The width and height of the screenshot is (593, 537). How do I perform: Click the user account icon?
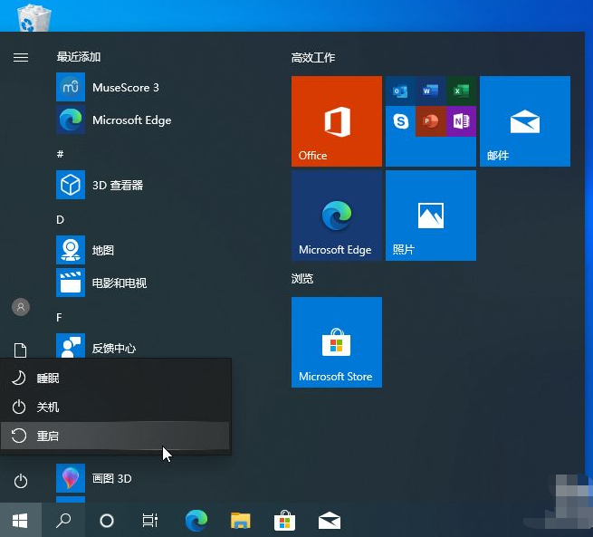pos(20,307)
